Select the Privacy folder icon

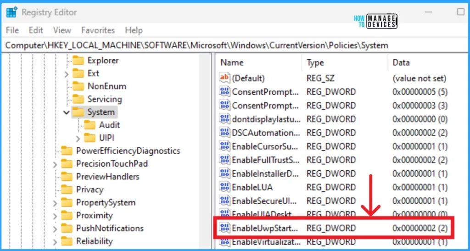point(67,190)
